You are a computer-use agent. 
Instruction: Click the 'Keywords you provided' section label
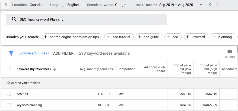(x=23, y=83)
